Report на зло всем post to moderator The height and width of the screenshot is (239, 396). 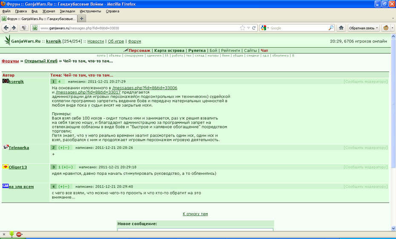point(365,187)
